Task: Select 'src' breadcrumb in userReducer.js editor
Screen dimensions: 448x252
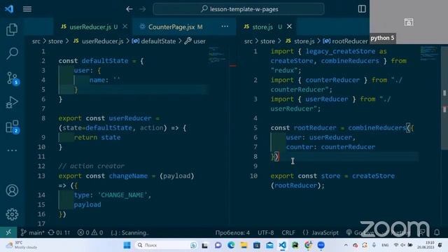Action: 36,41
